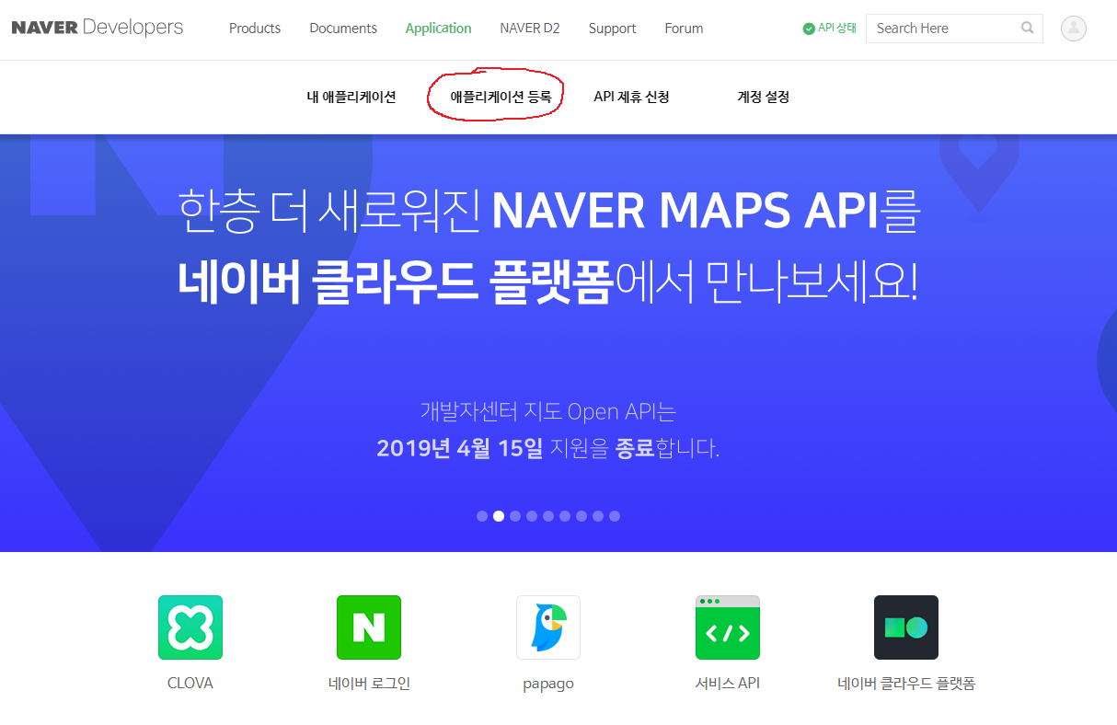This screenshot has height=725, width=1117.
Task: Open the NAVER D2 menu
Action: point(530,29)
